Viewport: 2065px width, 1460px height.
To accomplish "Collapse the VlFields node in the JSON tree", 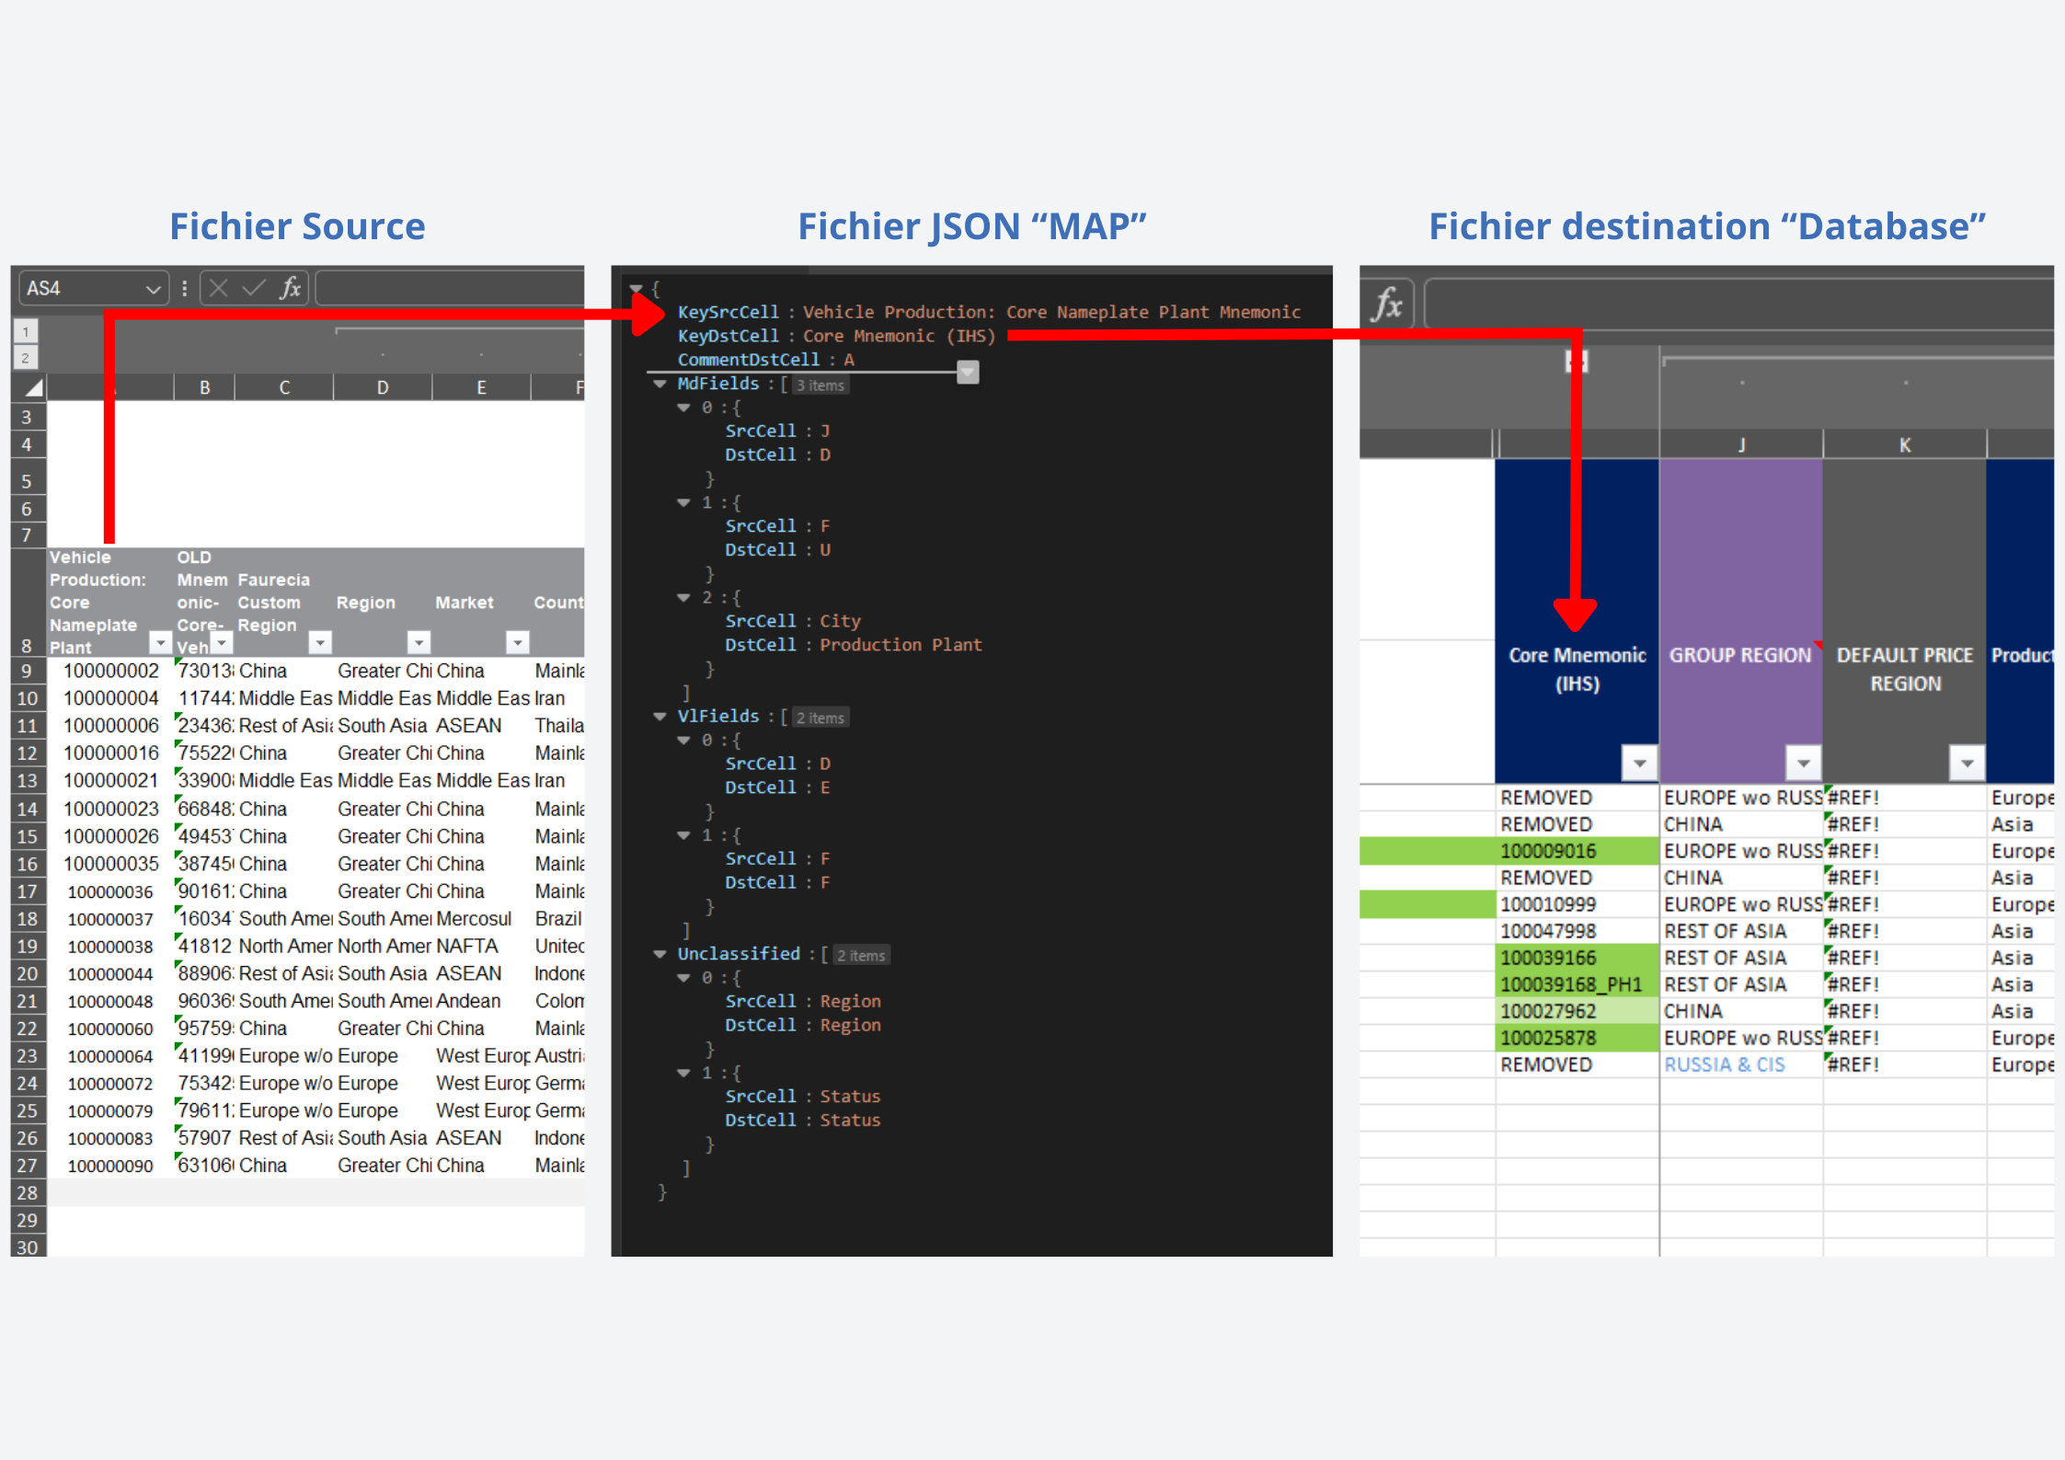I will pyautogui.click(x=660, y=716).
